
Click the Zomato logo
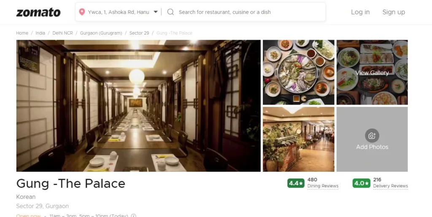pos(38,12)
